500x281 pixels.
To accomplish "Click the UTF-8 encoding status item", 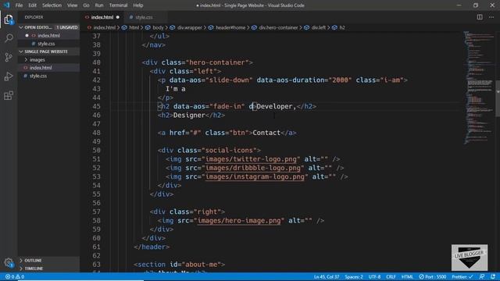I will pyautogui.click(x=374, y=276).
